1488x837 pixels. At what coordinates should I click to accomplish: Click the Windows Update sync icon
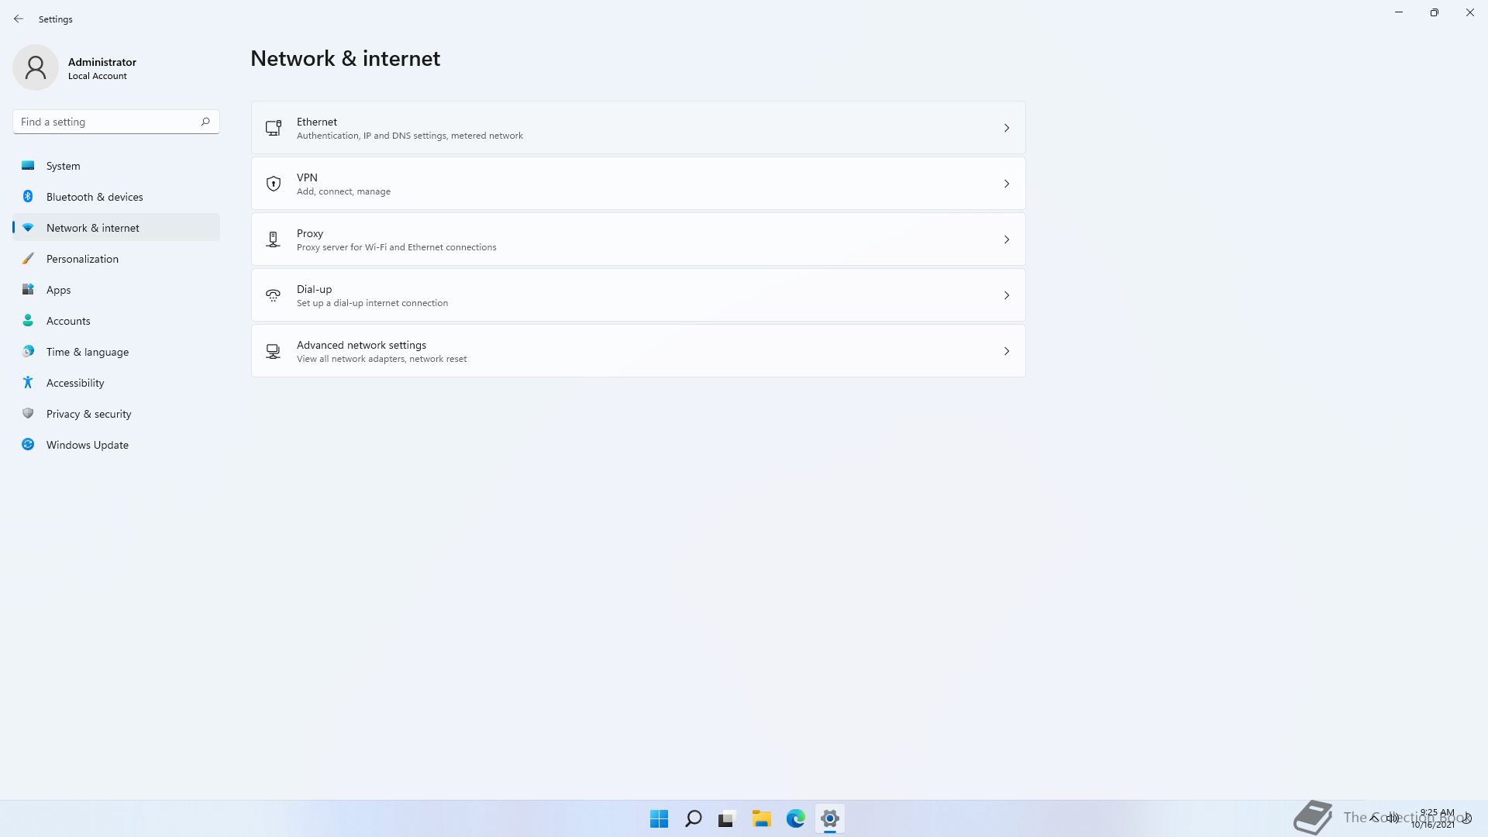tap(28, 444)
